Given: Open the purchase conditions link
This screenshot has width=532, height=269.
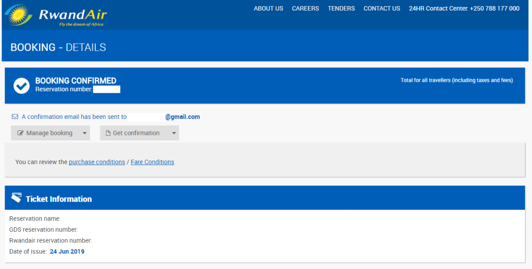Looking at the screenshot, I should (x=97, y=162).
